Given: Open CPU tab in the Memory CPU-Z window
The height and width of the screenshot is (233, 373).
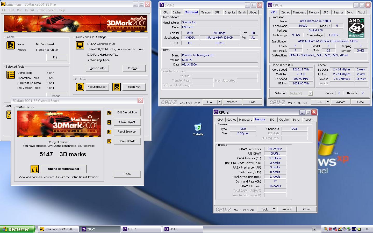Looking at the screenshot, I should click(220, 120).
